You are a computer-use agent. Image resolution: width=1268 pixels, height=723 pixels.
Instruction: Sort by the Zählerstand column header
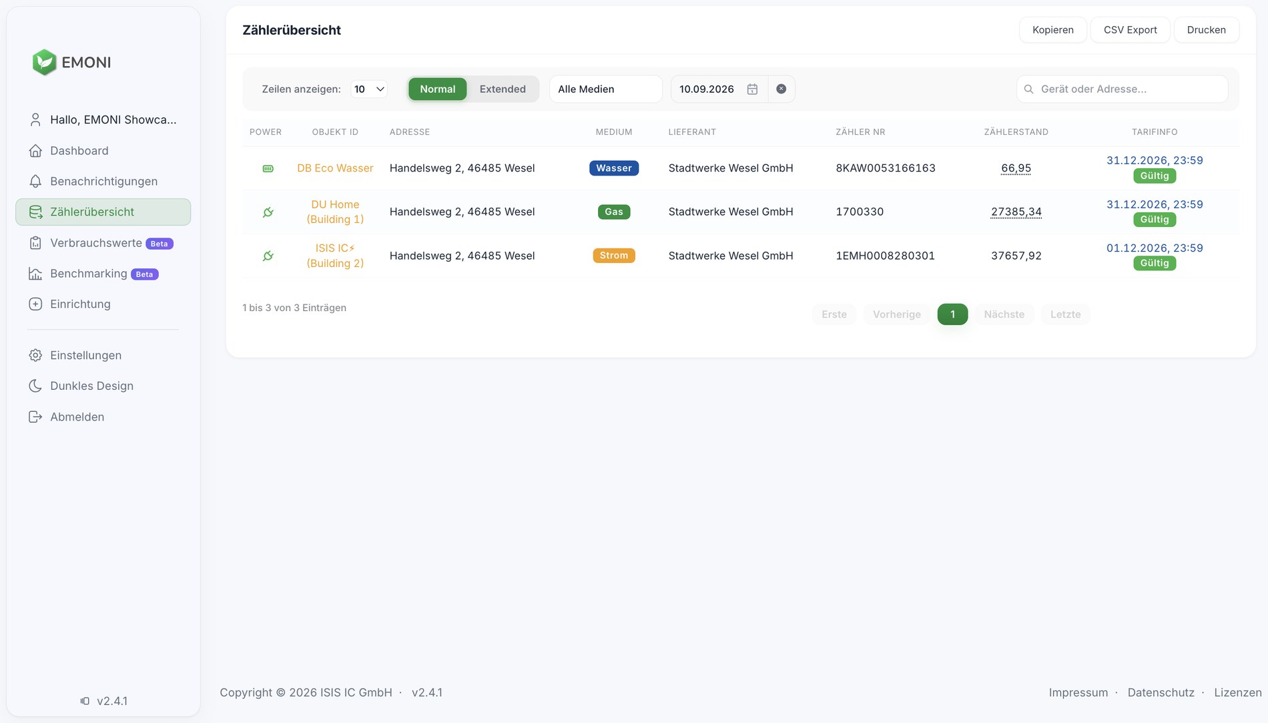click(1016, 132)
